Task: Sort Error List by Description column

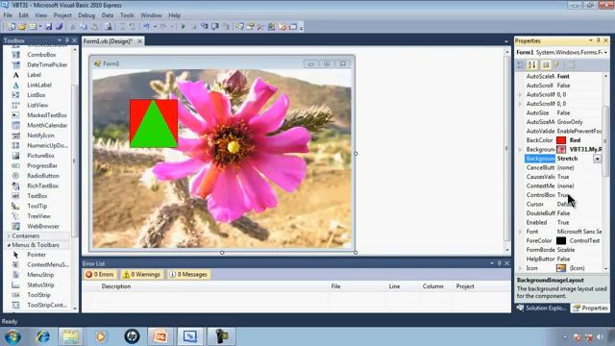Action: (x=116, y=286)
